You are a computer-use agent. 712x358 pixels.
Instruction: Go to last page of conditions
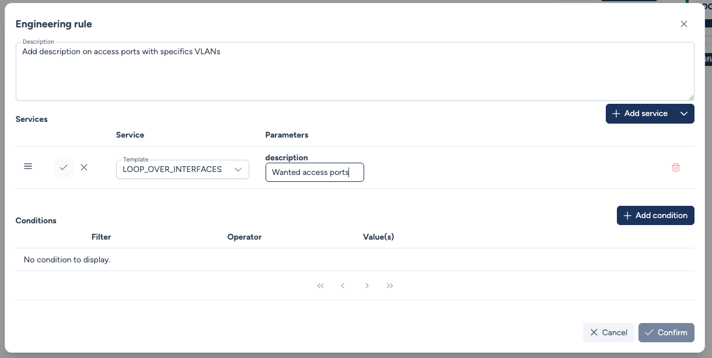point(390,286)
